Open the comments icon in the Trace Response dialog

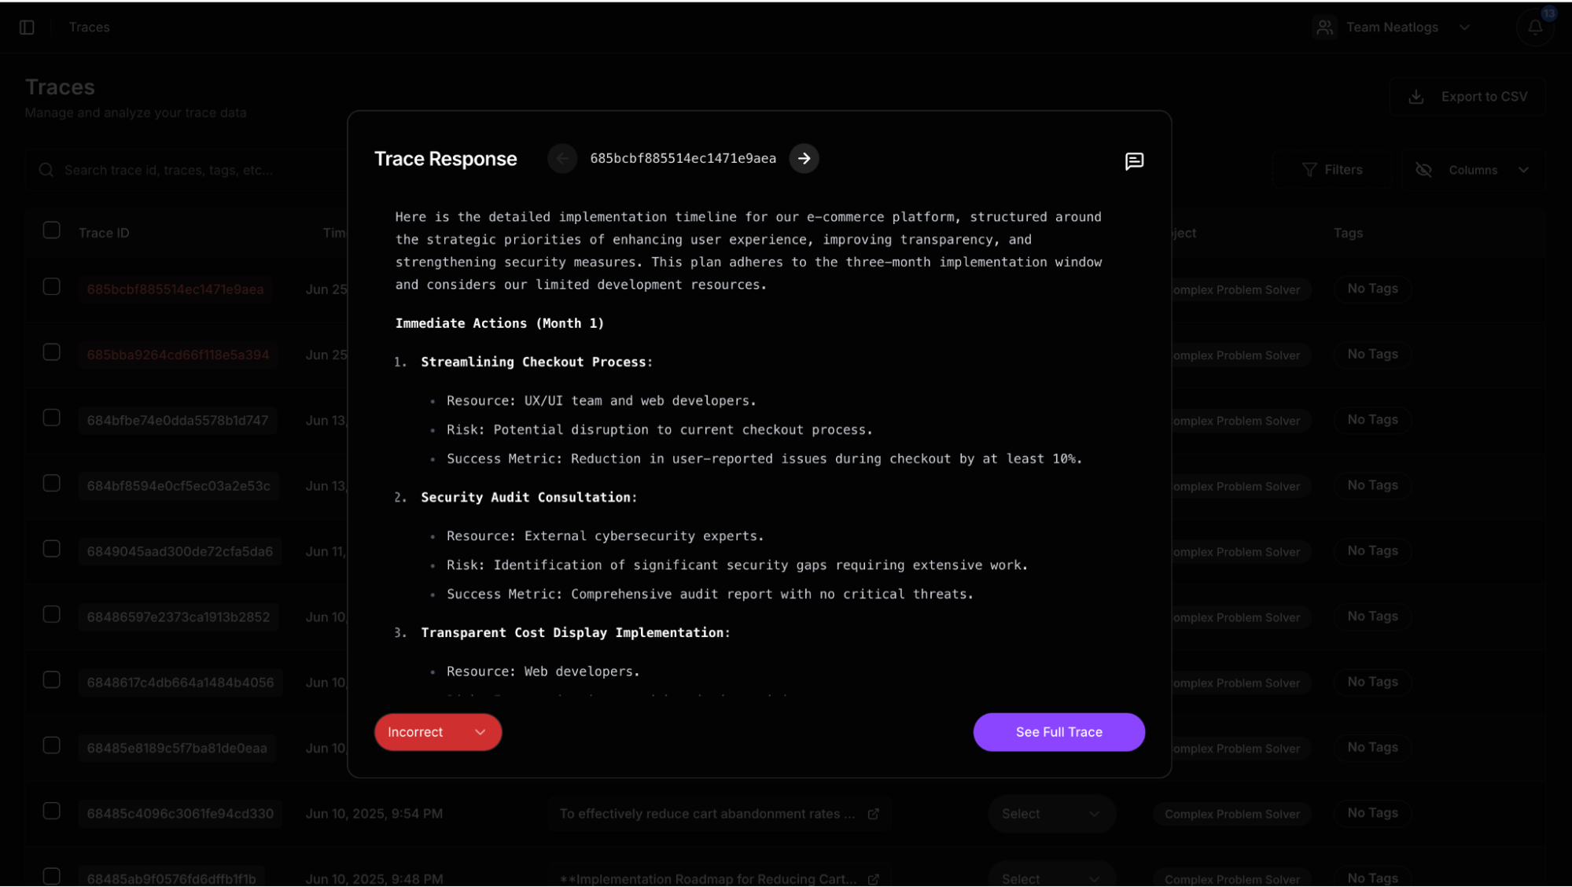tap(1133, 161)
